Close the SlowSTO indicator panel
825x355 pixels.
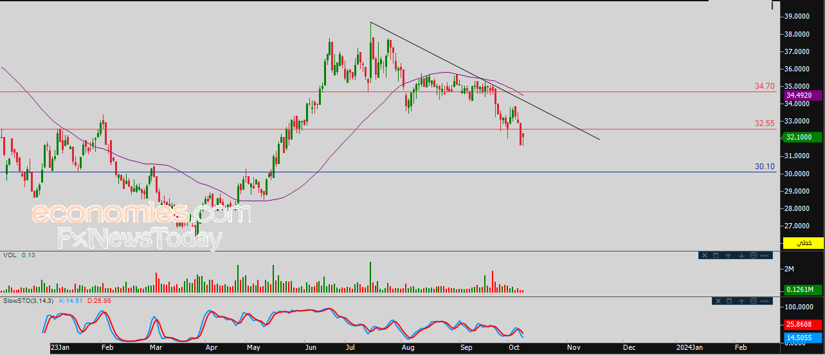(718, 301)
